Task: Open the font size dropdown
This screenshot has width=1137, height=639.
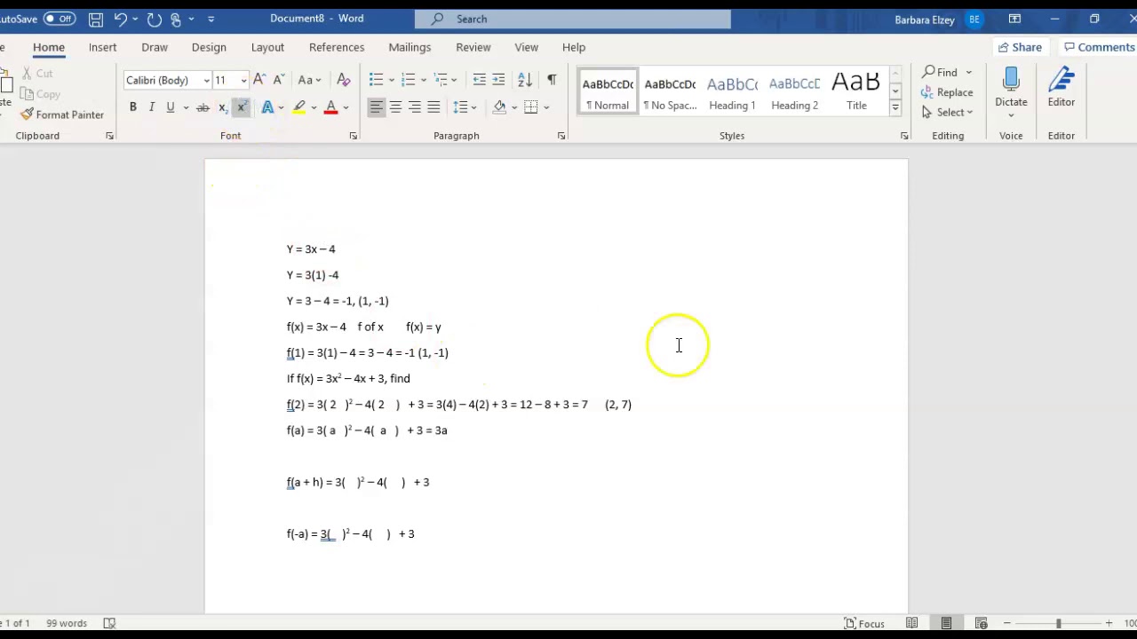Action: click(x=243, y=80)
